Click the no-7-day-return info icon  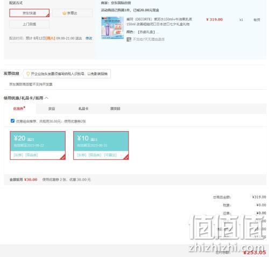point(129,39)
